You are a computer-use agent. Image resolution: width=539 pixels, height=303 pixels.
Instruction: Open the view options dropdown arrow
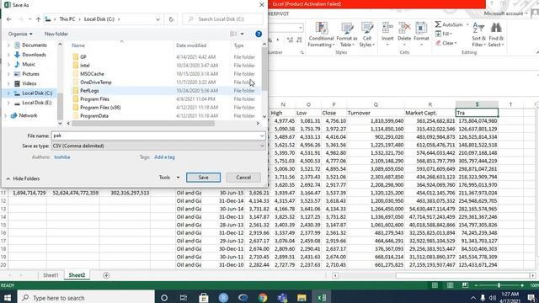(x=242, y=34)
